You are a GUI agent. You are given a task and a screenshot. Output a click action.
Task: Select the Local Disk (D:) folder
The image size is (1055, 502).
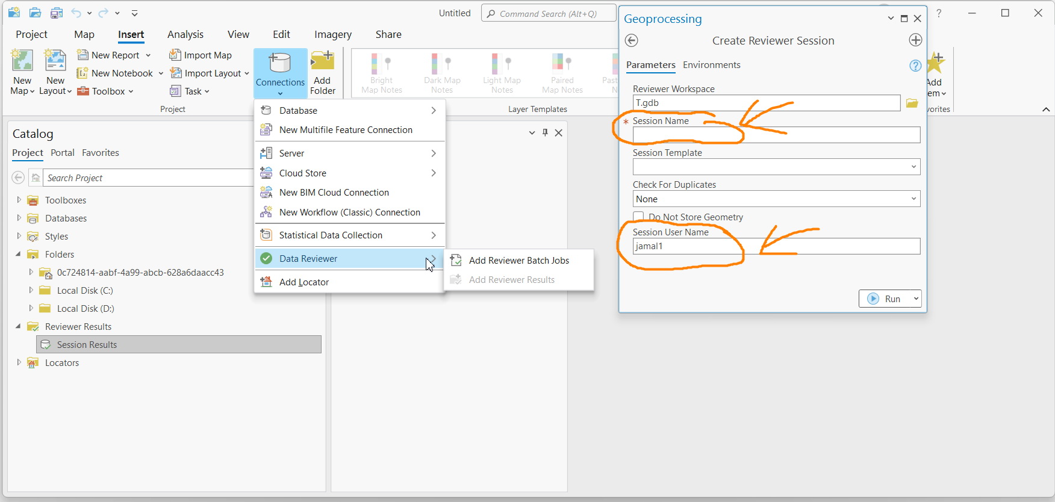point(86,308)
